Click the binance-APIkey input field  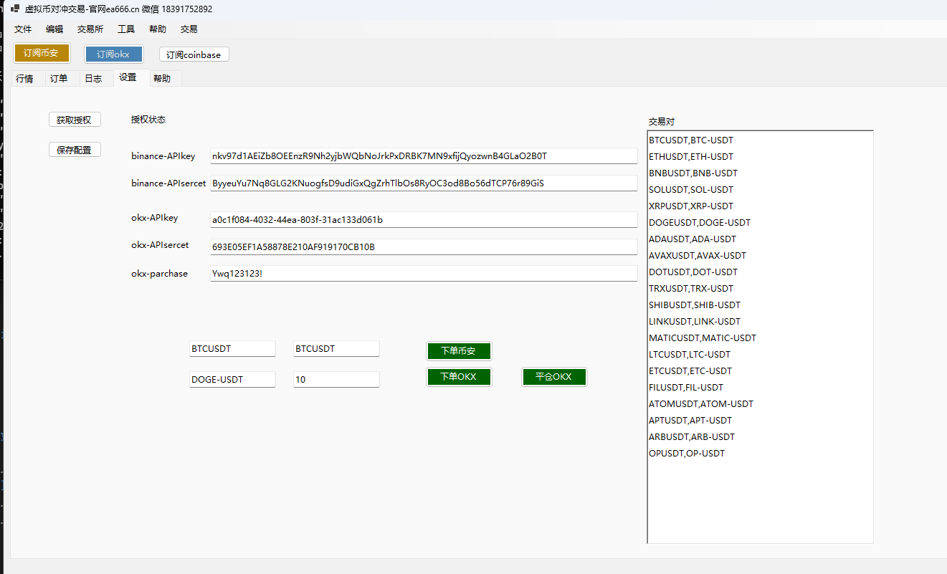(423, 156)
